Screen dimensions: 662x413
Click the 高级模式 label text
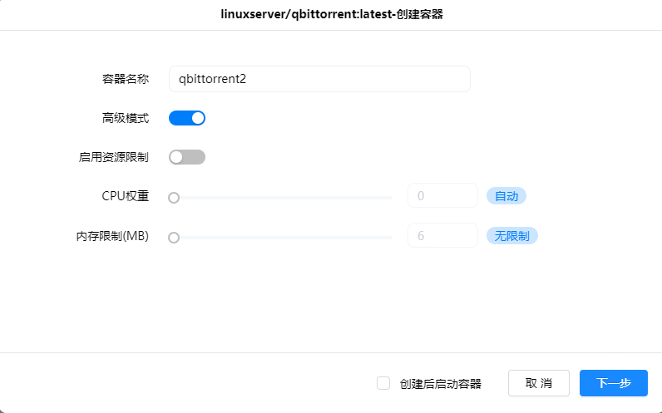click(120, 118)
